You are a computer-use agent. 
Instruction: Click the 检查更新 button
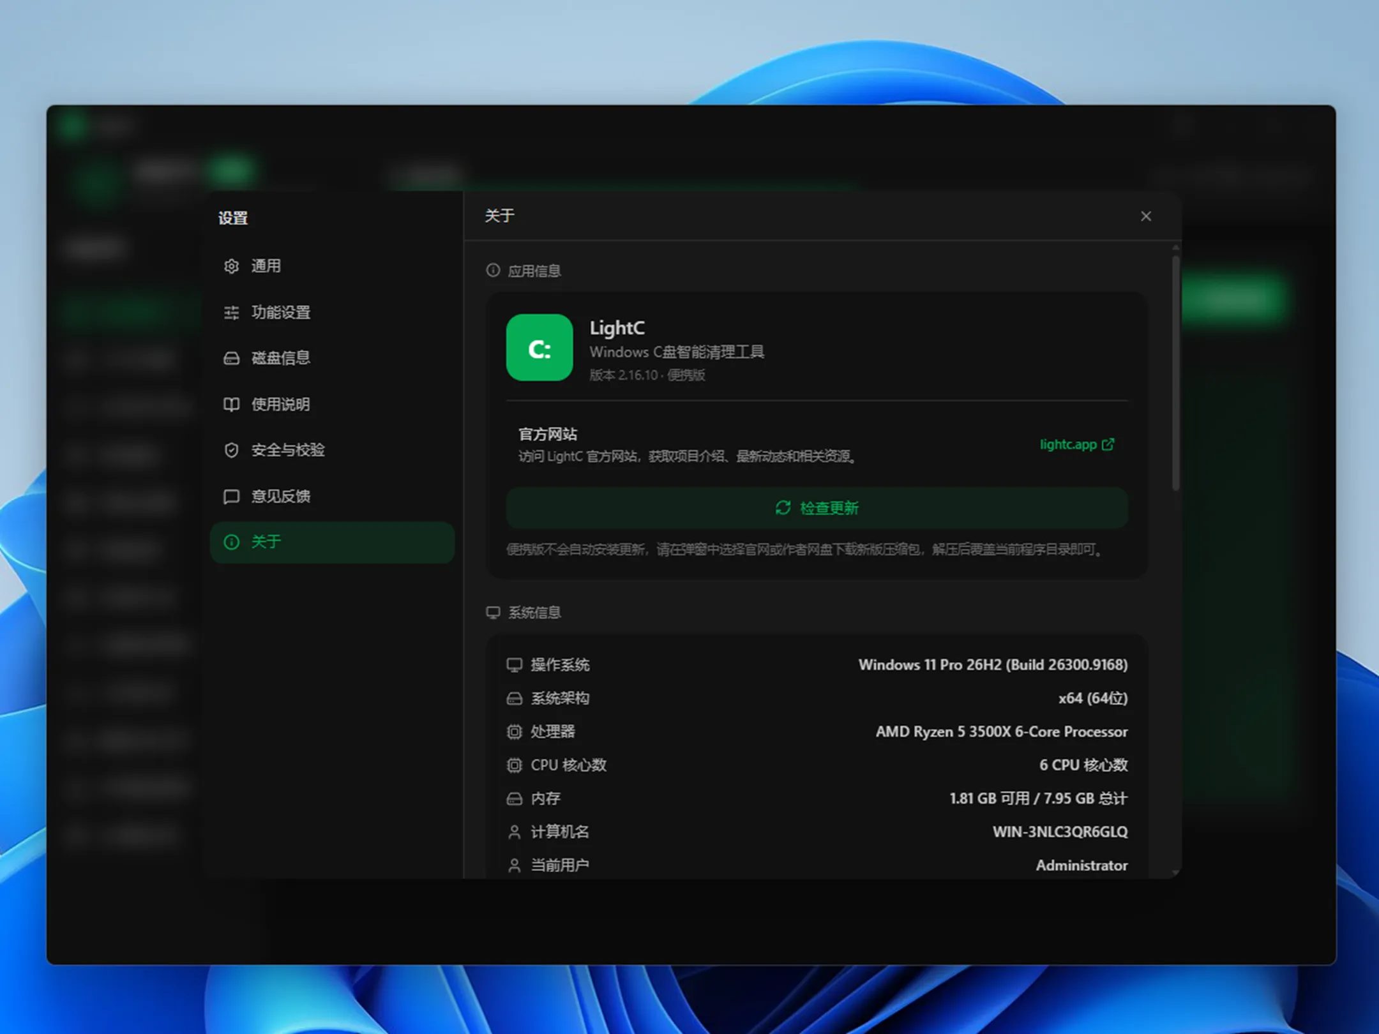[817, 507]
